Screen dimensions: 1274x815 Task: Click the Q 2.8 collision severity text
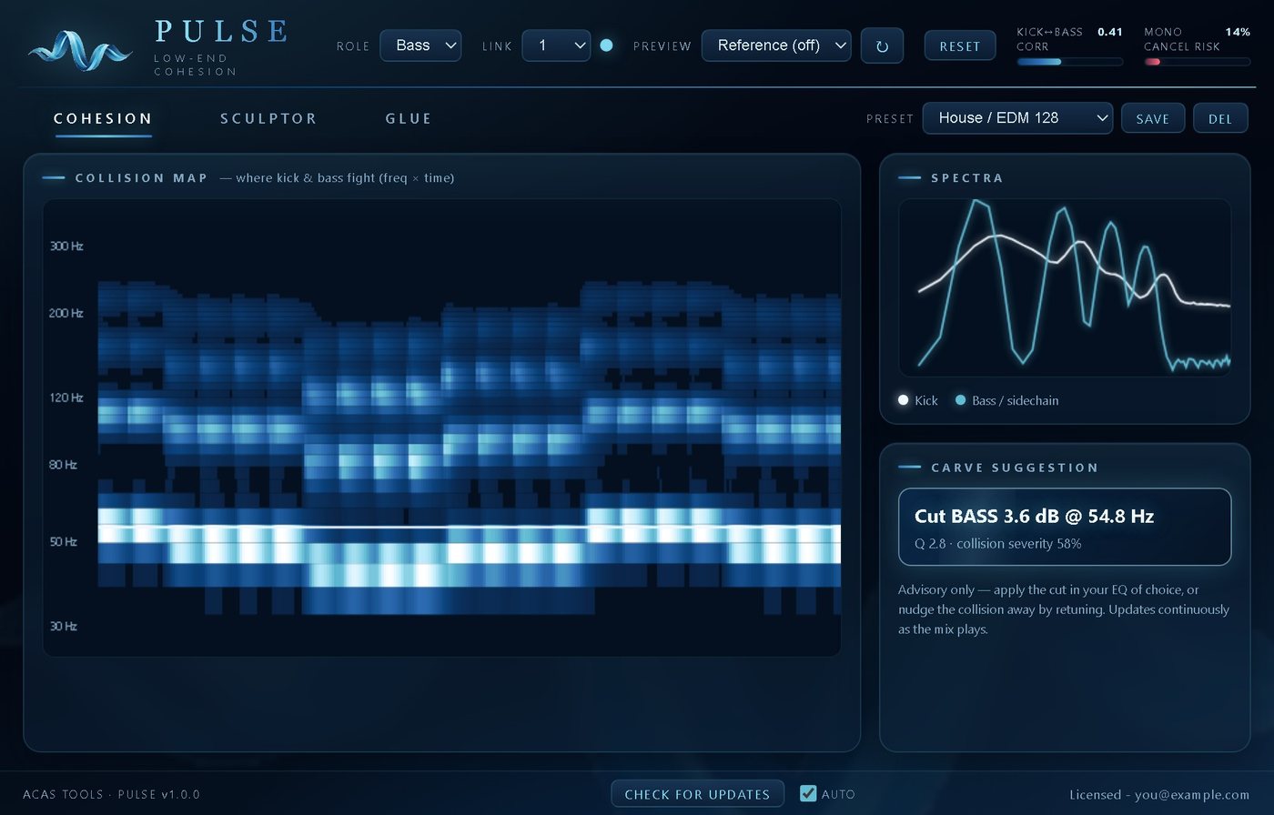[x=997, y=544]
